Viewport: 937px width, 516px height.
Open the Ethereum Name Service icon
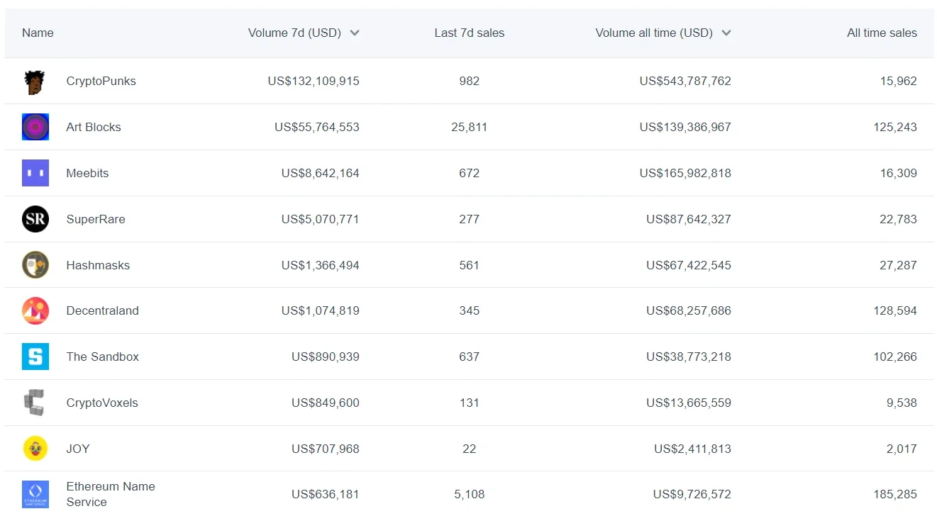click(35, 494)
